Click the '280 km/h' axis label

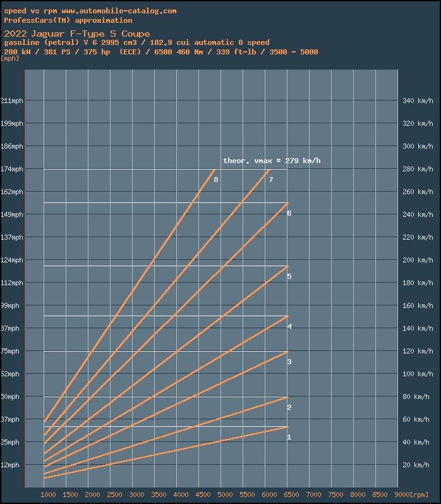pos(418,169)
